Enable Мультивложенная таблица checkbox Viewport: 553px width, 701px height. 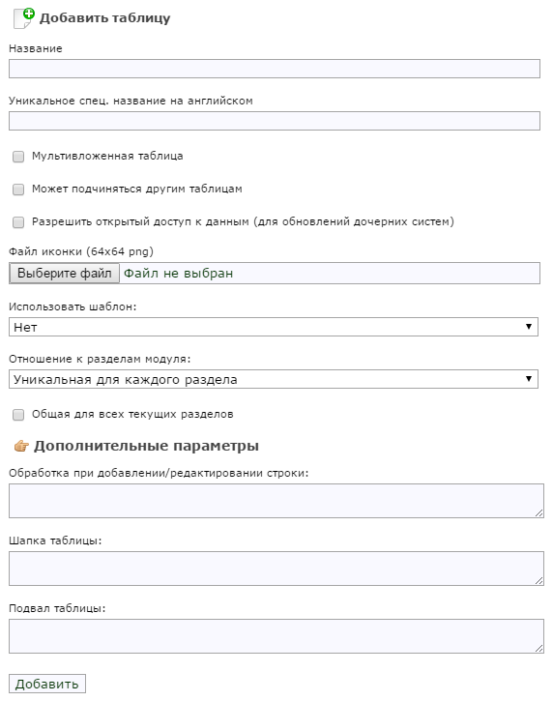[18, 157]
